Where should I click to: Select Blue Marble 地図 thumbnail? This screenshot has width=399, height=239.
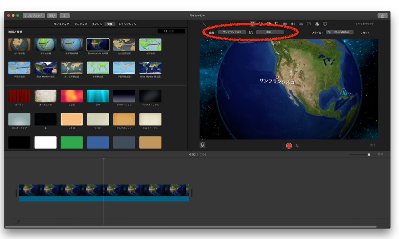click(45, 68)
